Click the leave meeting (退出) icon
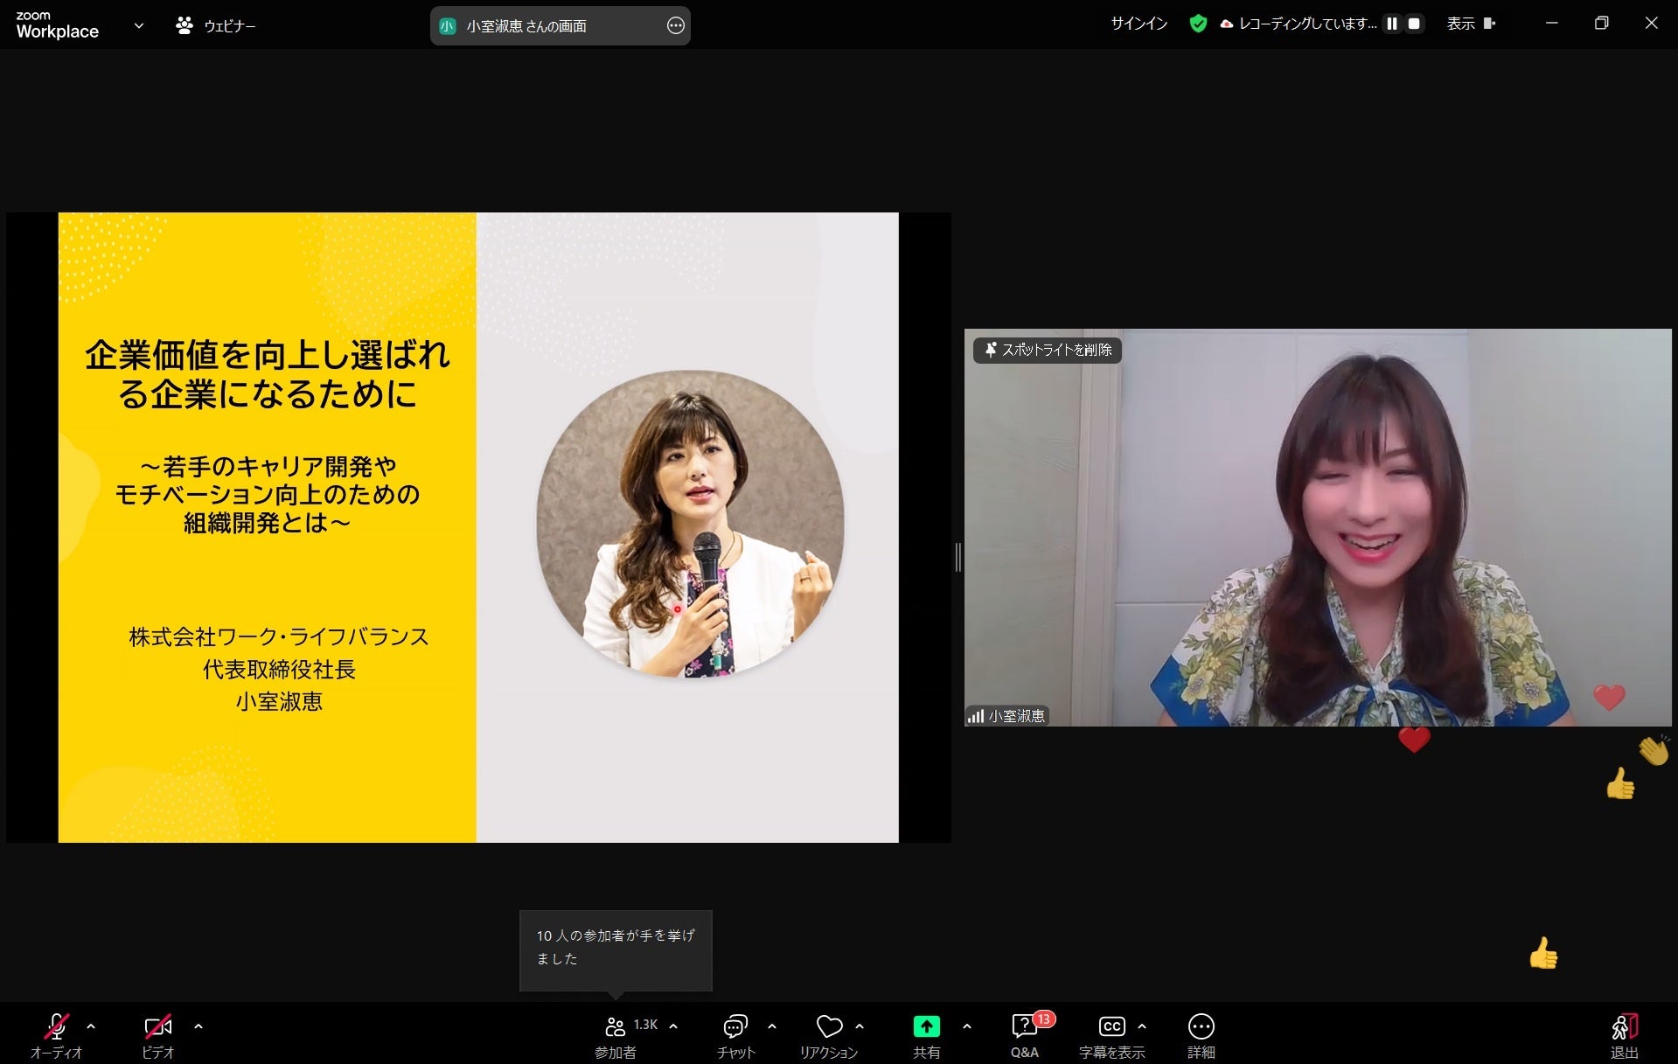Image resolution: width=1678 pixels, height=1064 pixels. point(1625,1026)
